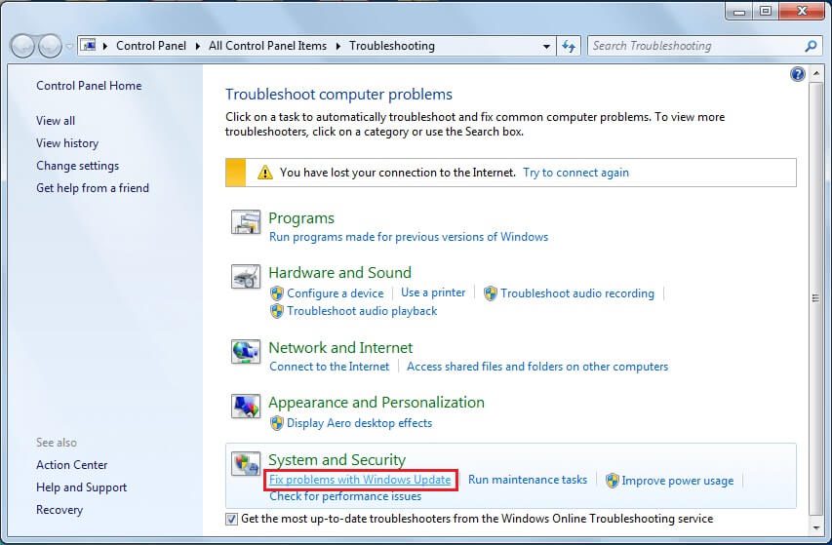832x545 pixels.
Task: Choose View all in the sidebar
Action: point(56,121)
